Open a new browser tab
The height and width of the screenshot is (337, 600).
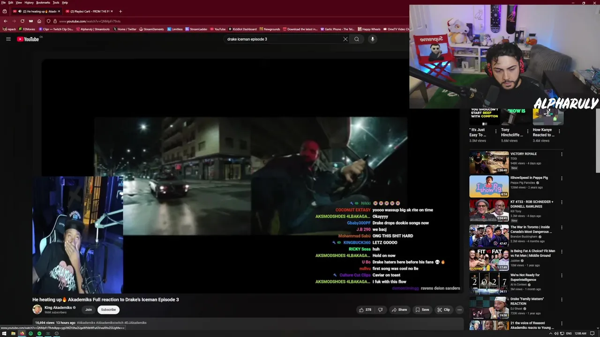120,11
